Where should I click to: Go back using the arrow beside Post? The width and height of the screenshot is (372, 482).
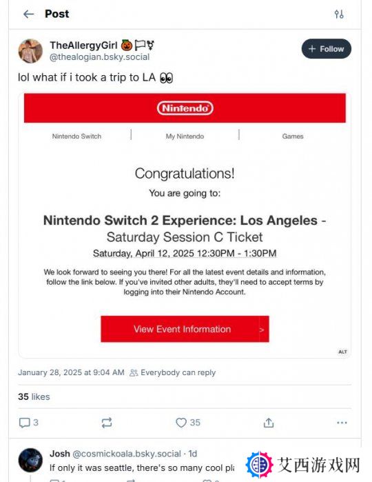pos(28,14)
